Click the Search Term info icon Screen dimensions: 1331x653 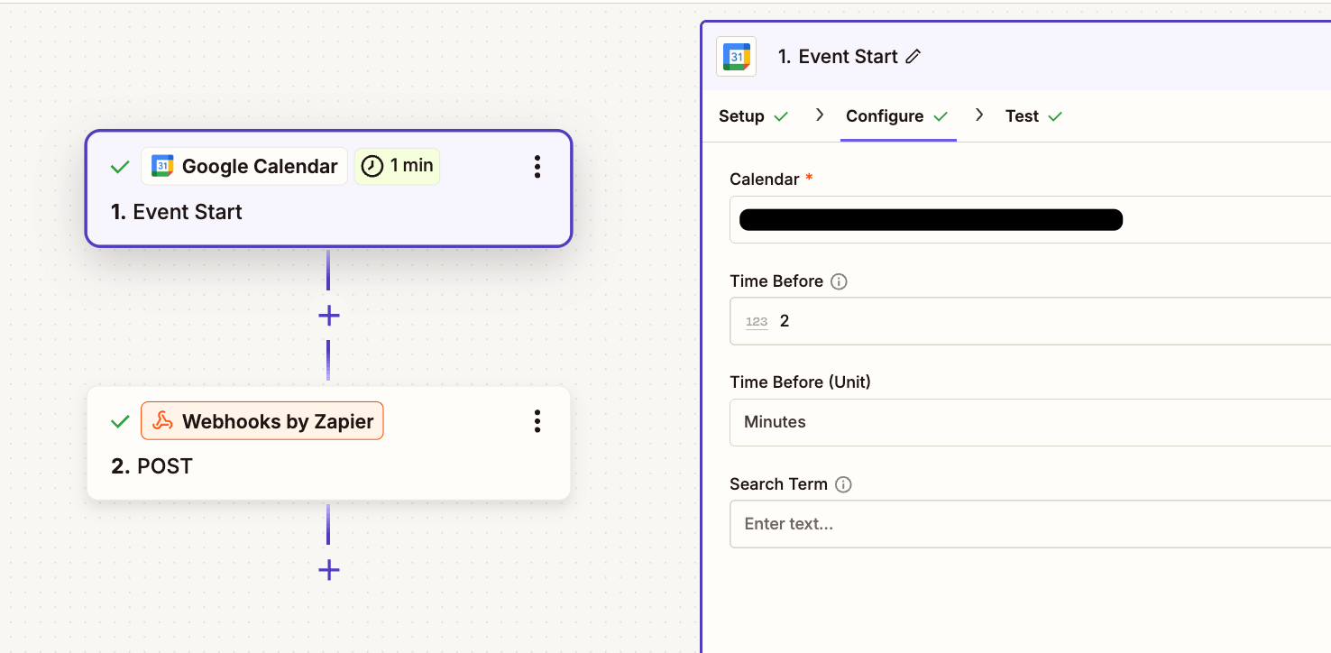pyautogui.click(x=843, y=484)
